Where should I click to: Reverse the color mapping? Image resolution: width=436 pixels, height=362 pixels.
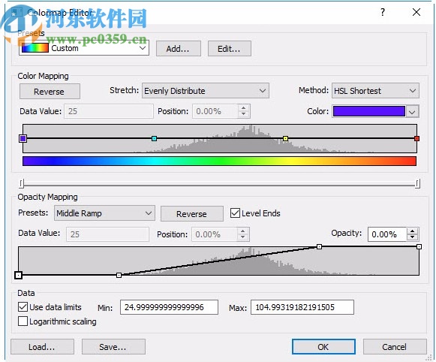click(50, 92)
